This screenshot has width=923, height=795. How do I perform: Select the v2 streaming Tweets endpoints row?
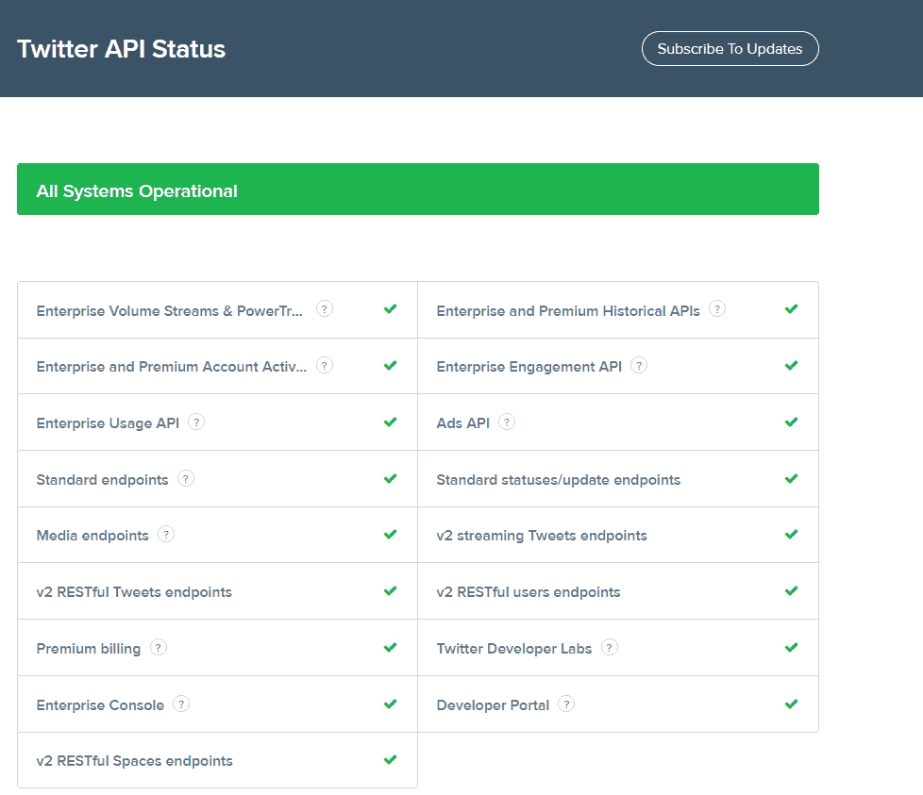point(542,536)
